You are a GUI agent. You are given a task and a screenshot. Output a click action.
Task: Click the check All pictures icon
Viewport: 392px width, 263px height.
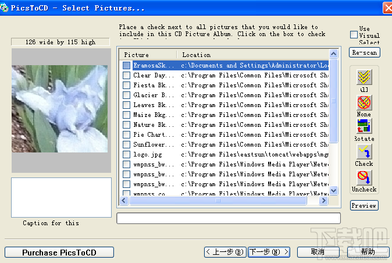pyautogui.click(x=364, y=77)
